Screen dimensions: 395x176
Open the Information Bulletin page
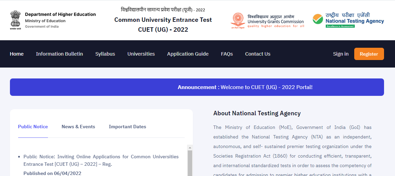point(60,54)
